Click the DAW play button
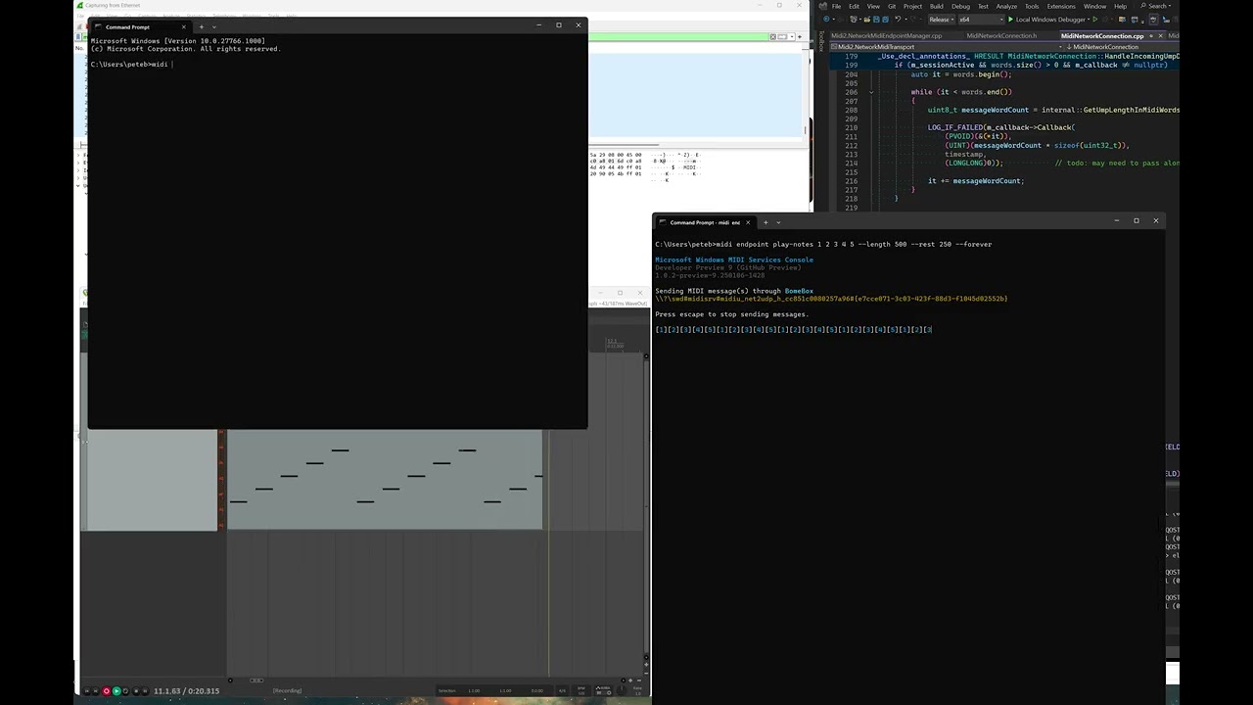Image resolution: width=1253 pixels, height=705 pixels. click(116, 691)
